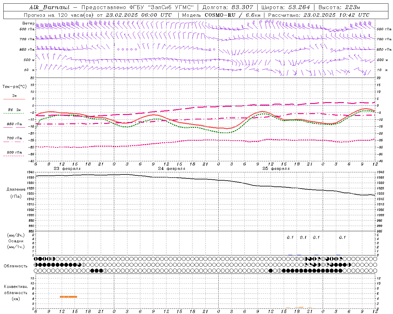Click the Осадки panel label
The width and height of the screenshot is (393, 314).
[16, 241]
